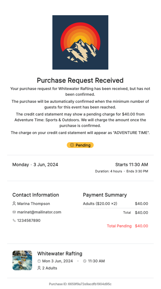
Task: Click the Total Pending $40.00 amount
Action: 141,226
